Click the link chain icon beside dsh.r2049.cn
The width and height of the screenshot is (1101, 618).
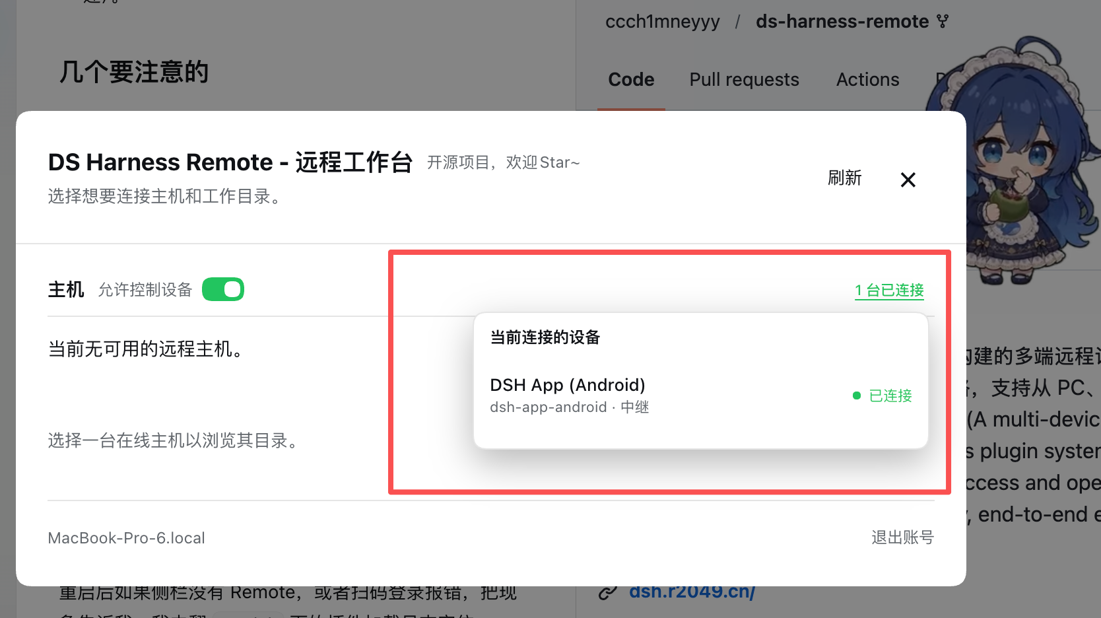(x=608, y=592)
